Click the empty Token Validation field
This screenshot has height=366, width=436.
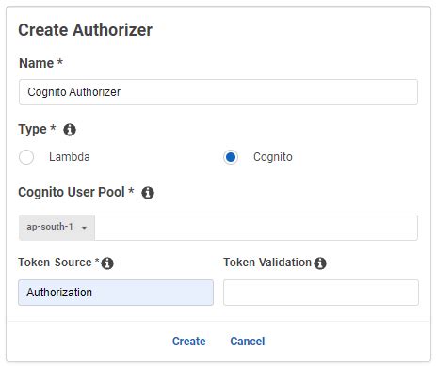321,293
